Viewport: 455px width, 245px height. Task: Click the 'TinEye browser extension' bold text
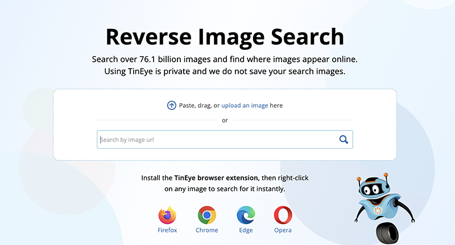coord(216,178)
